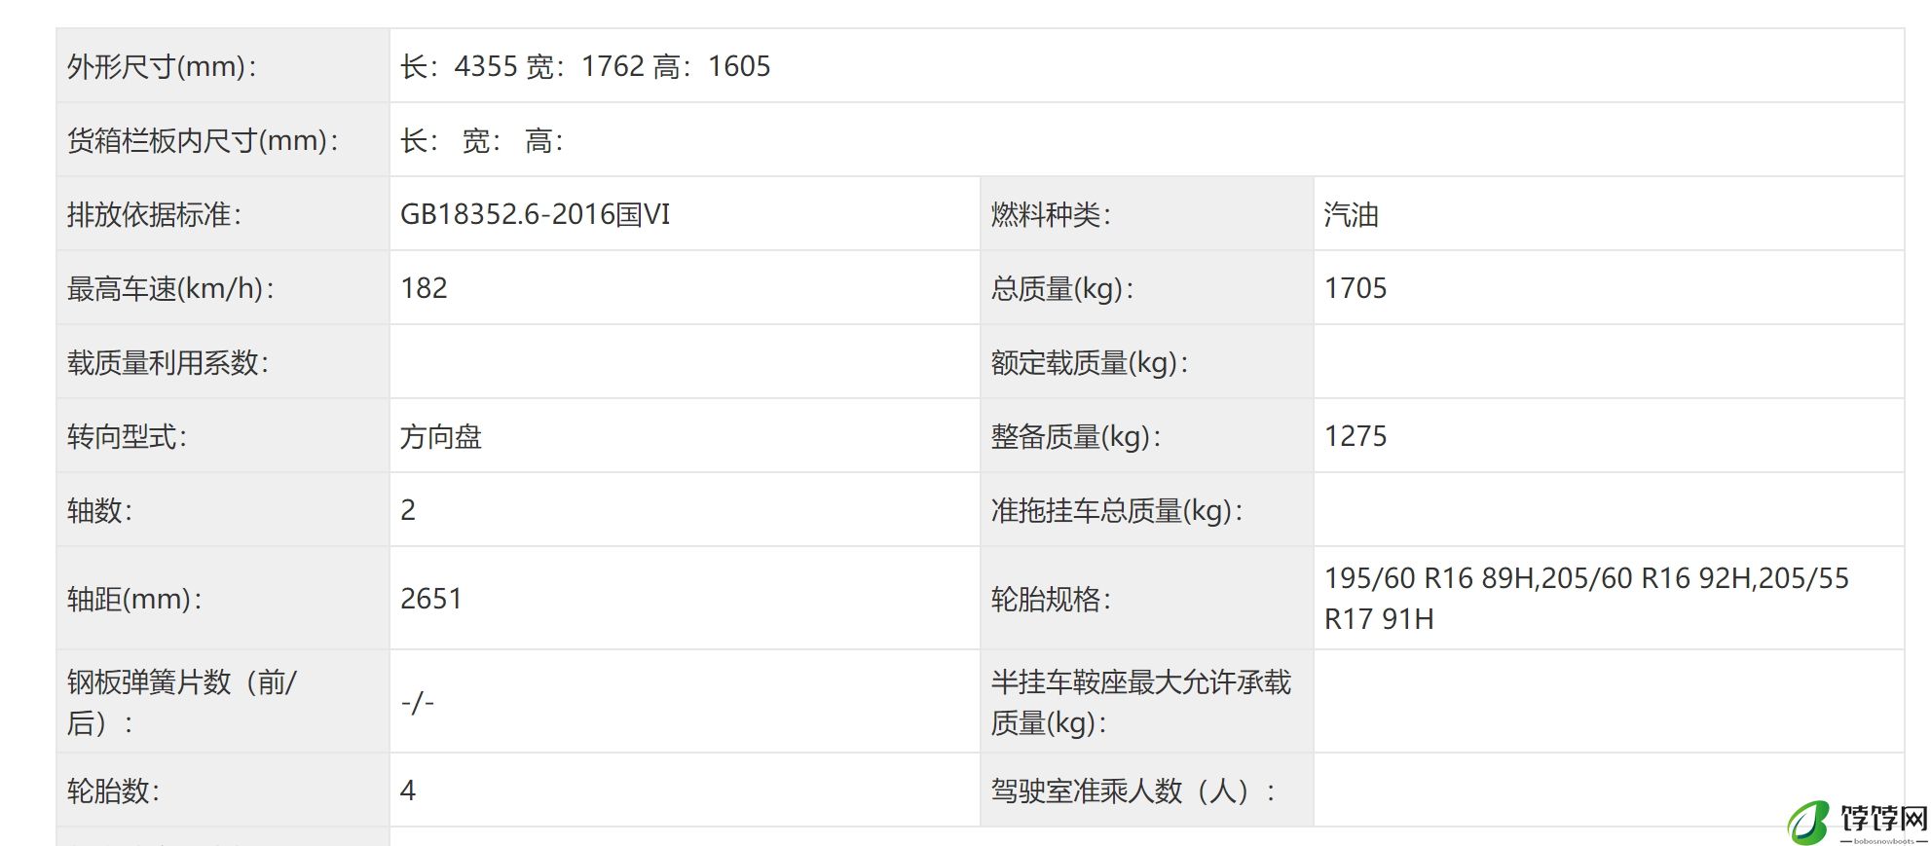Click the curb weight value 1275
The height and width of the screenshot is (846, 1931).
(1355, 436)
